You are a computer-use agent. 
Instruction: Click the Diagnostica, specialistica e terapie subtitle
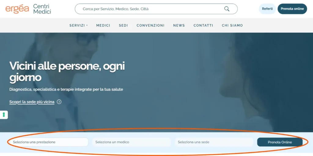[x=66, y=90]
